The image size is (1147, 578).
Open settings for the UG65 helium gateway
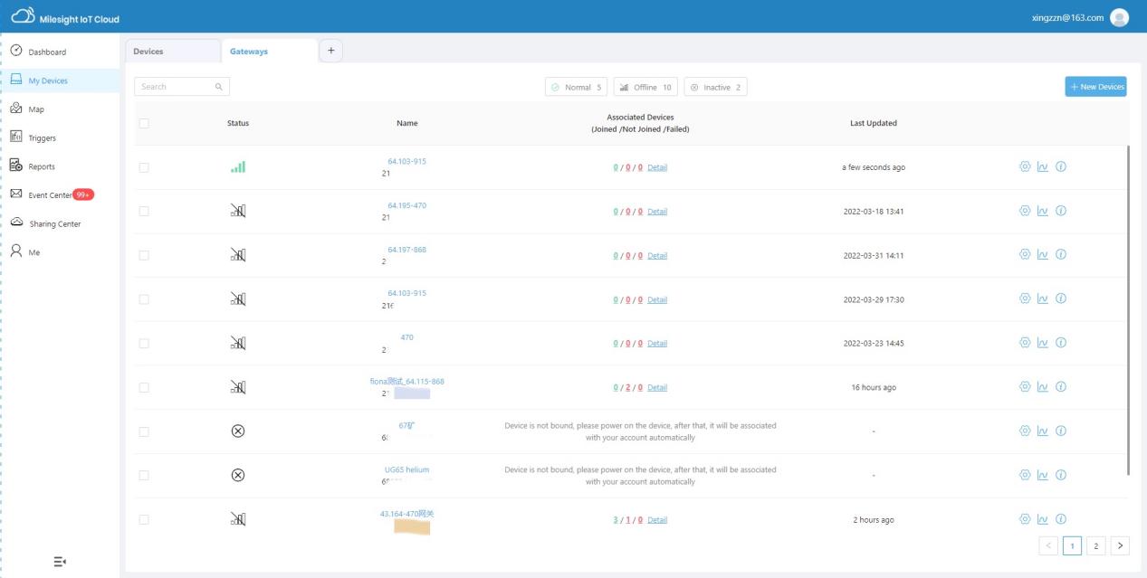pyautogui.click(x=1025, y=475)
